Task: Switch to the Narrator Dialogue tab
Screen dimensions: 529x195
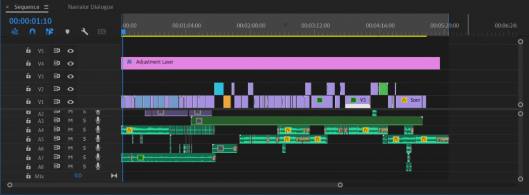Action: pyautogui.click(x=90, y=7)
